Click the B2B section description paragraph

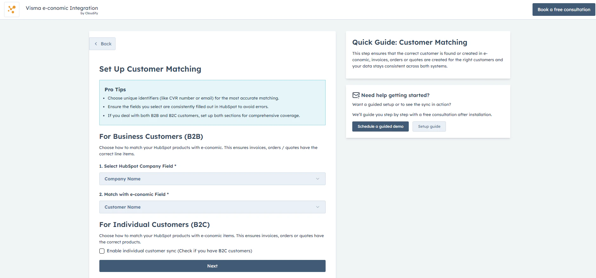coord(208,151)
